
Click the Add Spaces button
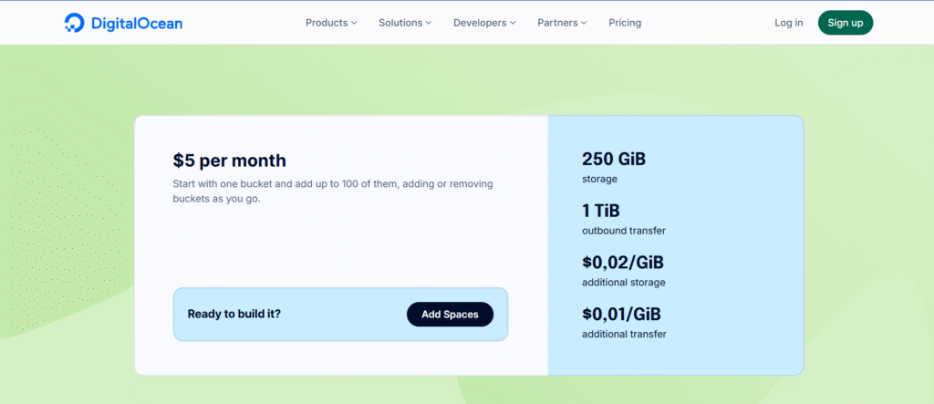450,315
